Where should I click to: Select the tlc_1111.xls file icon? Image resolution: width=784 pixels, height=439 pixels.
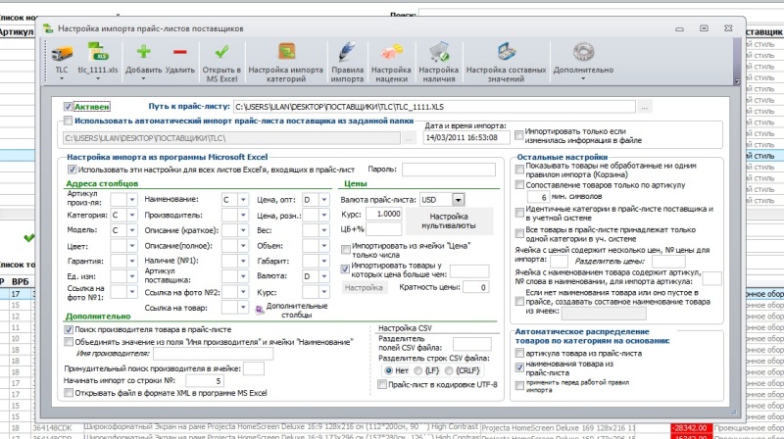pos(97,53)
